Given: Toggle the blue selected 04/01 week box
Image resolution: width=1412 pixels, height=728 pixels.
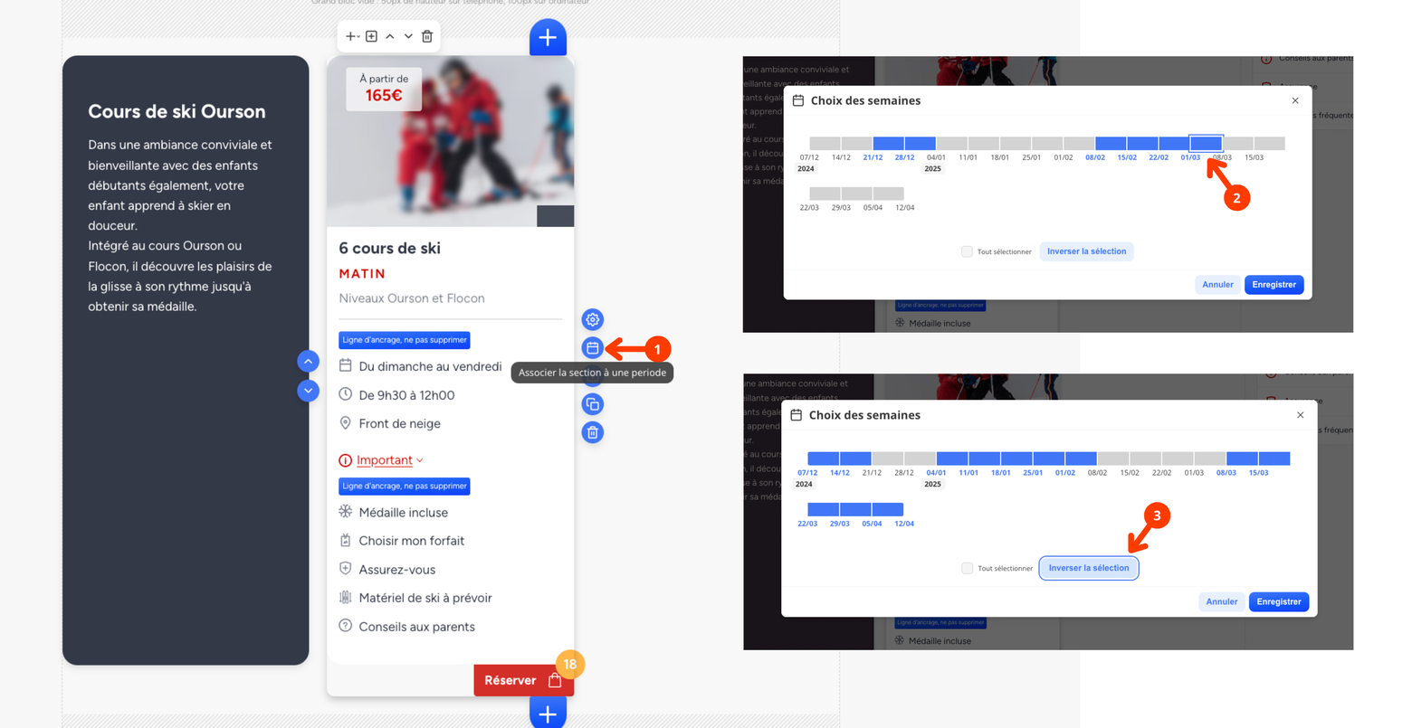Looking at the screenshot, I should pyautogui.click(x=952, y=459).
